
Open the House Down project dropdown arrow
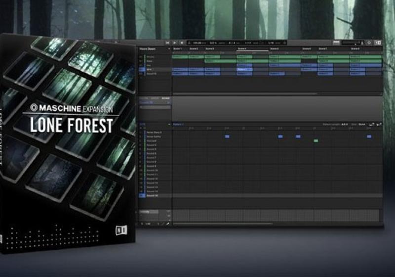click(169, 48)
